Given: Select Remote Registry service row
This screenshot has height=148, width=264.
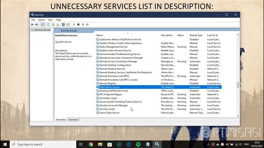Looking at the screenshot, I should (158, 83).
